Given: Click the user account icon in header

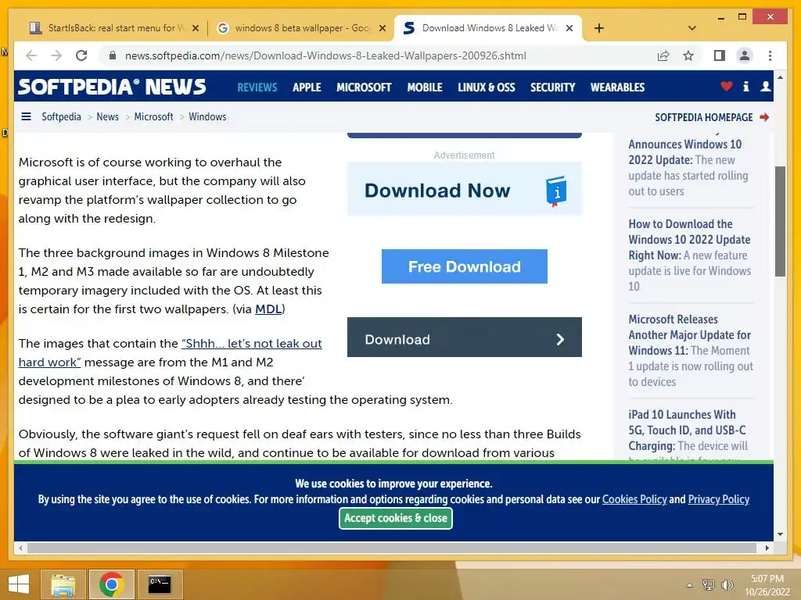Looking at the screenshot, I should pos(765,86).
